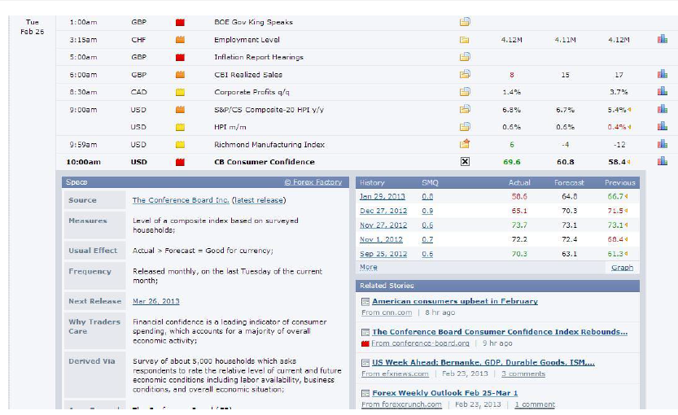Viewport: 678px width, 415px height.
Task: Click yellow impact icon for Corporate Profits q/q
Action: (x=180, y=92)
